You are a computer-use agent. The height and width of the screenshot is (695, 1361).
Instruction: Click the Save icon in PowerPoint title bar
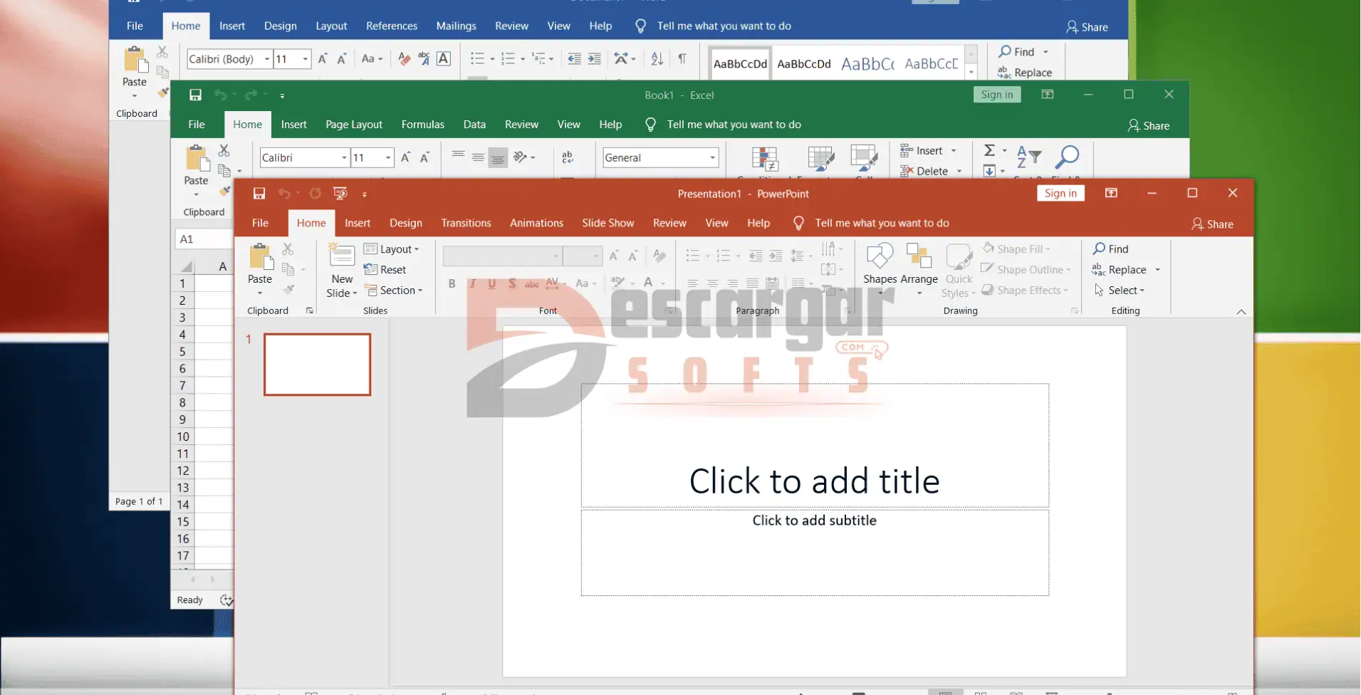259,194
